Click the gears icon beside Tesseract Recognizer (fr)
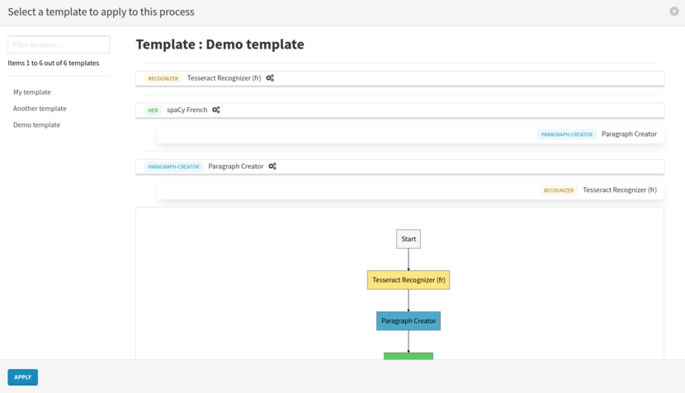The width and height of the screenshot is (685, 393). tap(270, 78)
